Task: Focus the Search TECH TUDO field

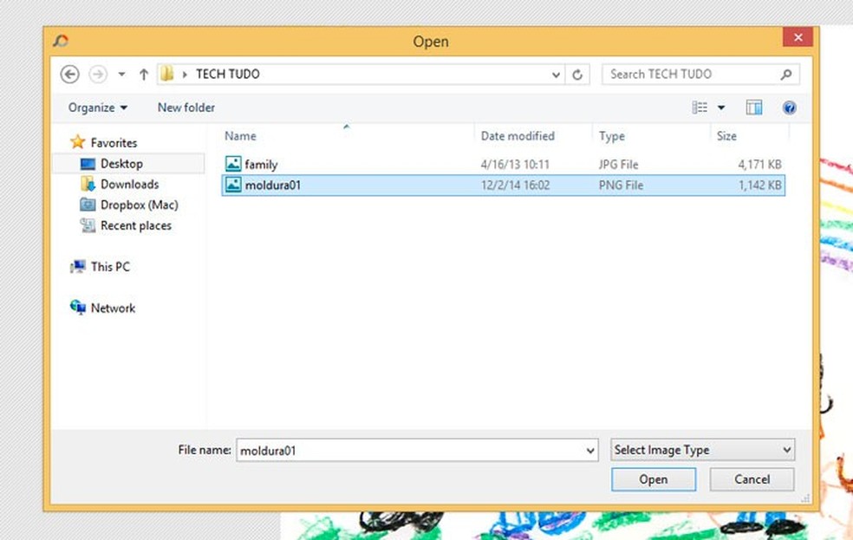Action: click(700, 75)
